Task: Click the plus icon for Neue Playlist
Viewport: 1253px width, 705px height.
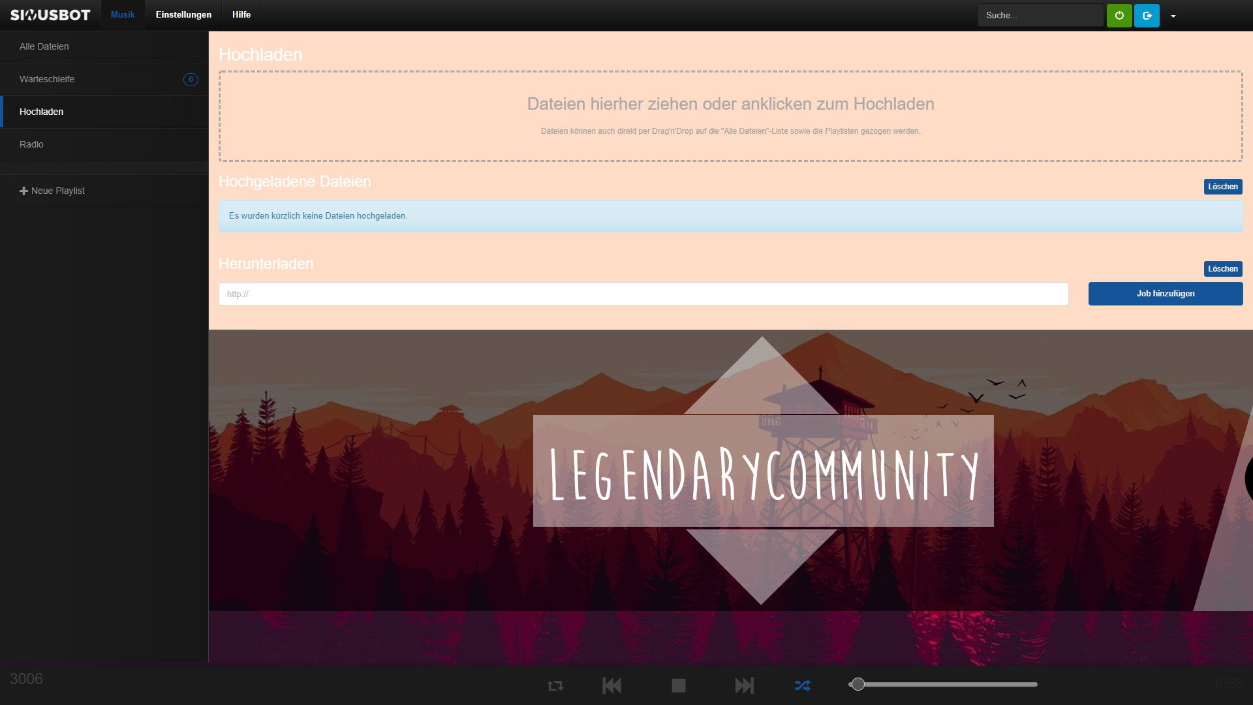Action: pos(23,191)
